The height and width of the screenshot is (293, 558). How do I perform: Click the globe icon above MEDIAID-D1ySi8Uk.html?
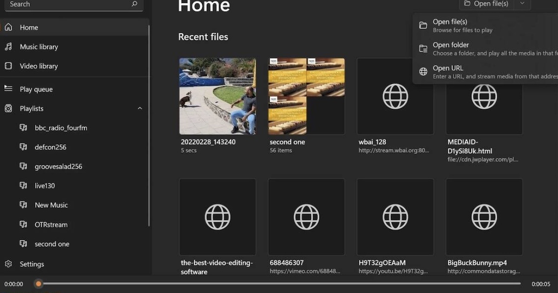[484, 96]
